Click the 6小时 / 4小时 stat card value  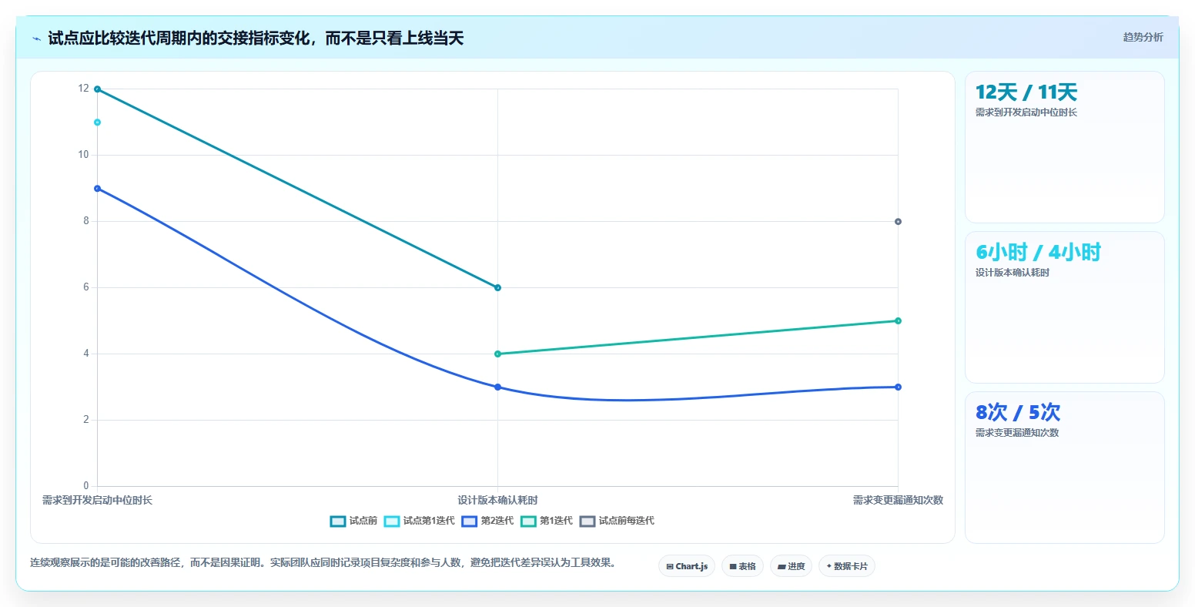tap(1038, 253)
